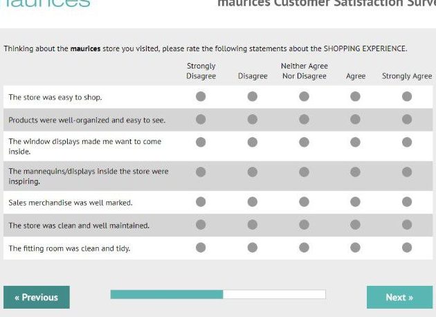
Task: Mark Disagree for 'Sales merchandise was well marked'
Action: pyautogui.click(x=253, y=202)
